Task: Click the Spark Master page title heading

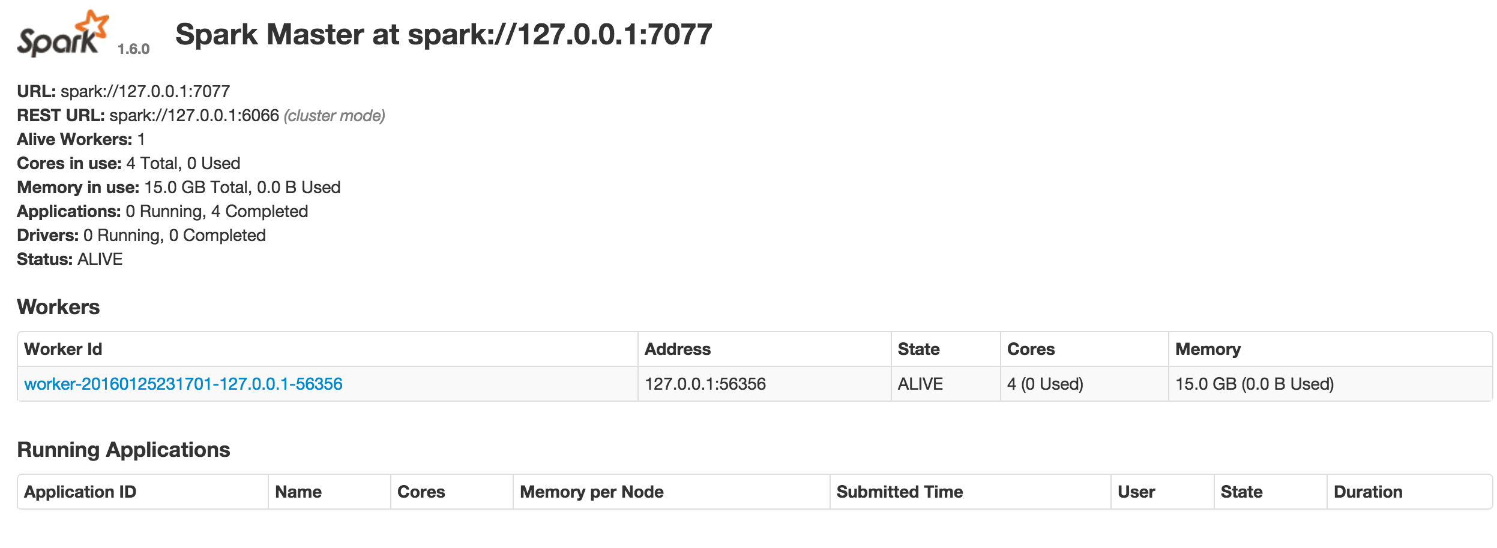Action: click(443, 35)
